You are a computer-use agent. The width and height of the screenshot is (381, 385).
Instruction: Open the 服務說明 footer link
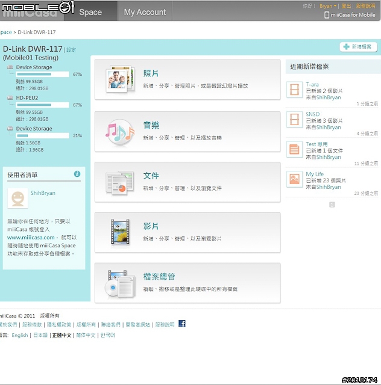165,325
